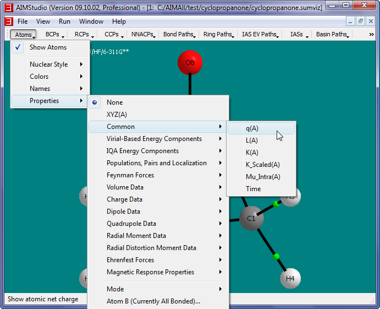The width and height of the screenshot is (380, 309).
Task: Click the document icon beside File menu
Action: click(8, 21)
